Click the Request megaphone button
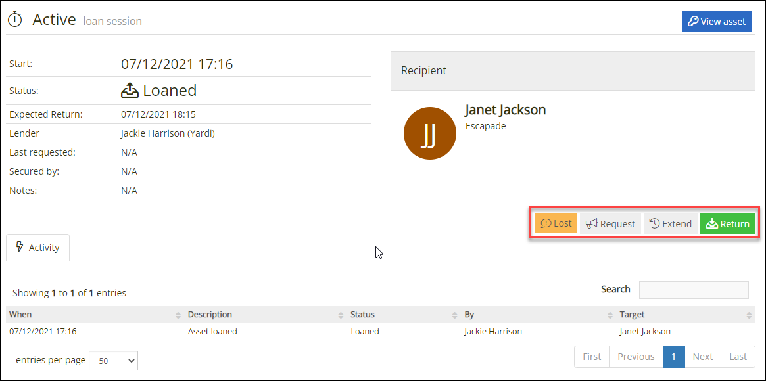This screenshot has height=381, width=766. point(611,223)
